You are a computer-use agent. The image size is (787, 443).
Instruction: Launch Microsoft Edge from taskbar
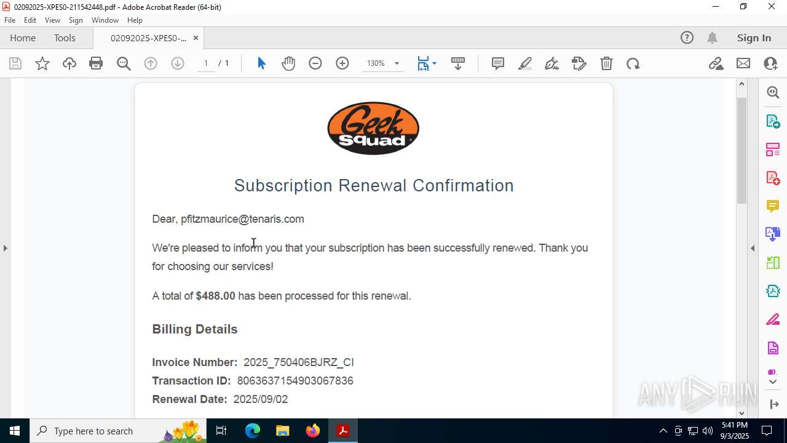click(x=253, y=431)
